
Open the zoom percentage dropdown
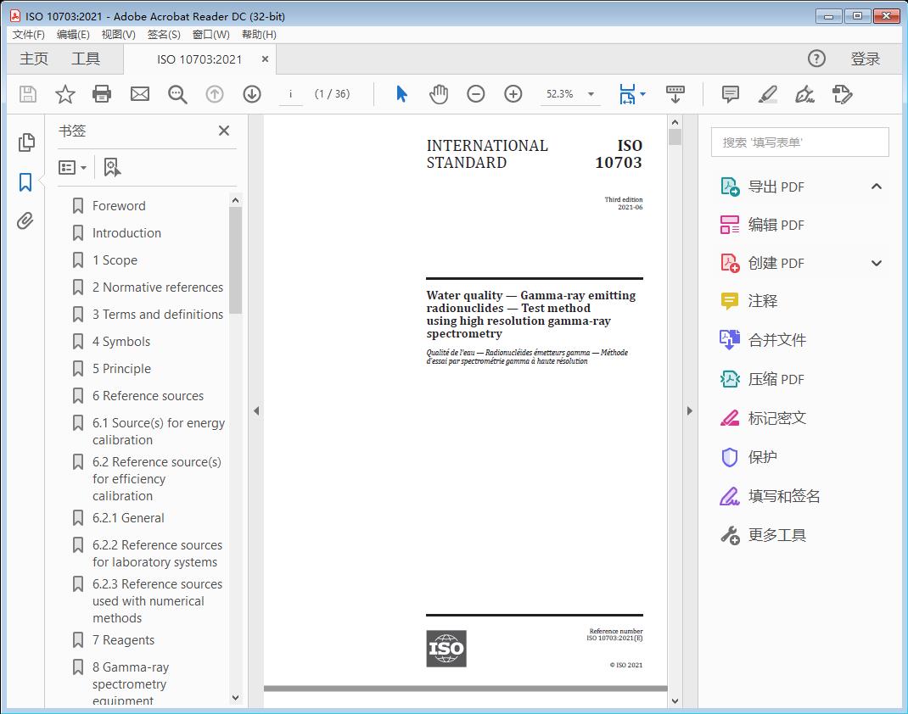point(591,94)
